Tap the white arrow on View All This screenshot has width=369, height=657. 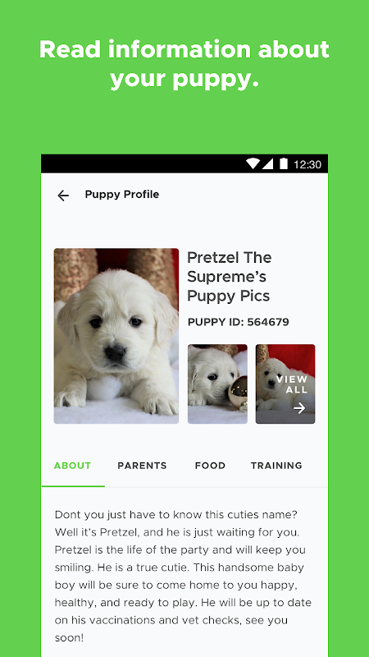[299, 408]
